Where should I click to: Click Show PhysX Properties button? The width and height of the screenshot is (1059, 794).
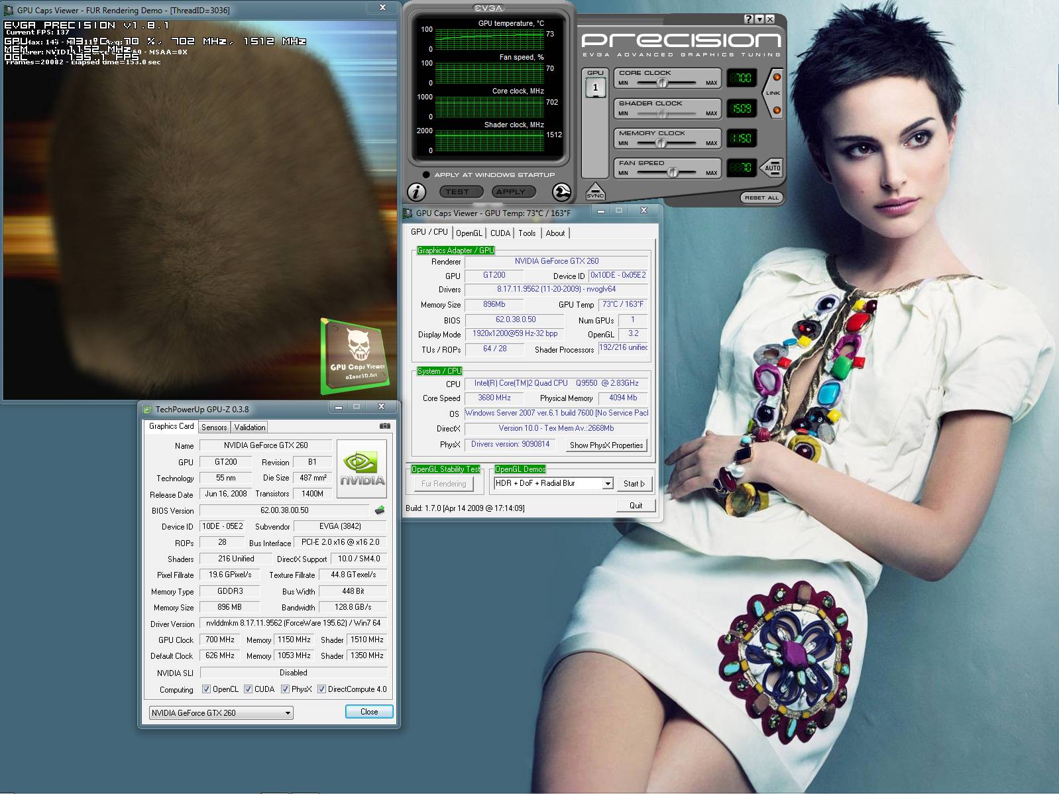(606, 445)
